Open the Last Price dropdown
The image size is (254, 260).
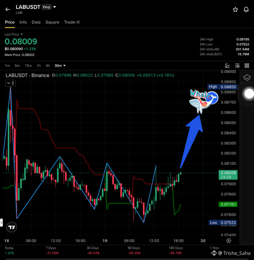[13, 34]
